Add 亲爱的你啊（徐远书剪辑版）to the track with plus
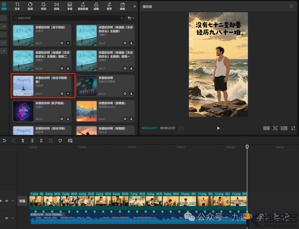The width and height of the screenshot is (299, 229). (68, 94)
